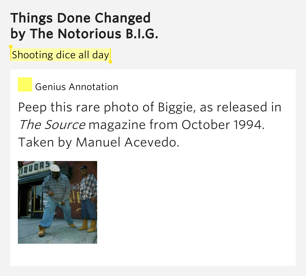The image size is (306, 276).
Task: Click the standing man in plaid shirt
Action: point(88,198)
